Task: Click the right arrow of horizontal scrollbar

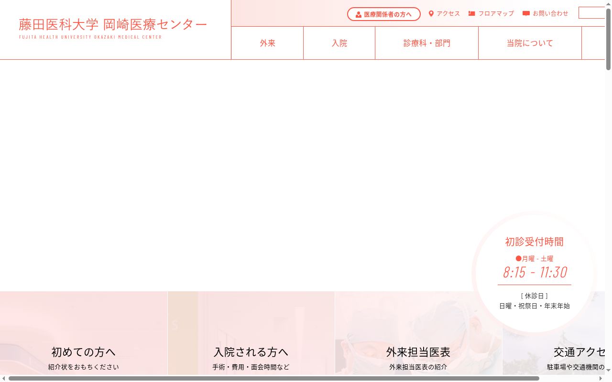Action: [601, 379]
